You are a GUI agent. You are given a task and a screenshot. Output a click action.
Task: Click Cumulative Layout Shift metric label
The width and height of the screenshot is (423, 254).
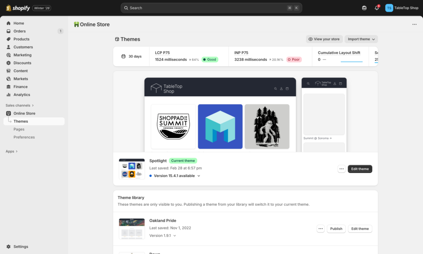coord(339,52)
